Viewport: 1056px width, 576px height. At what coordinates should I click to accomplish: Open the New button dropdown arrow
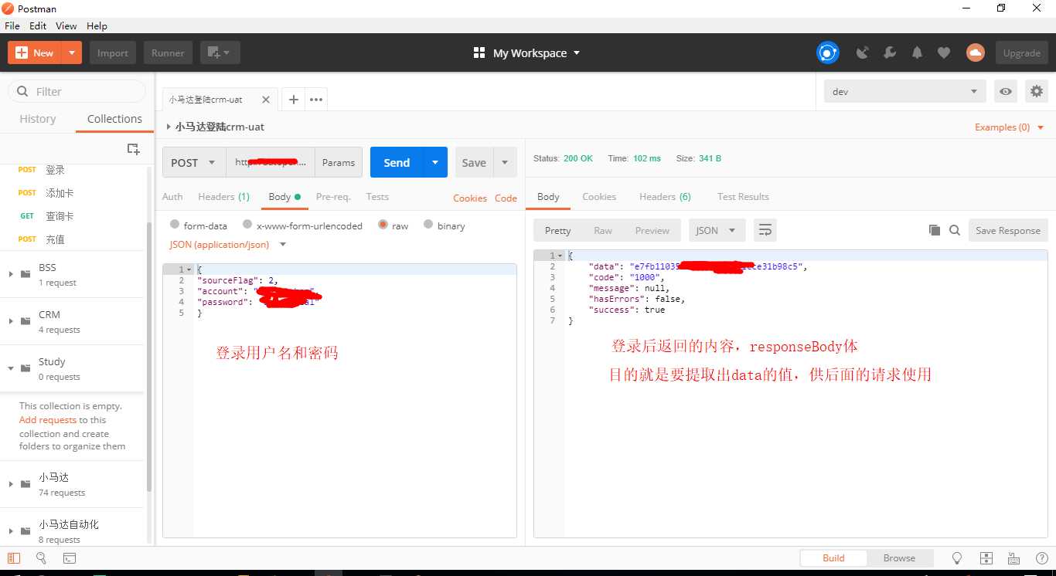click(x=71, y=53)
